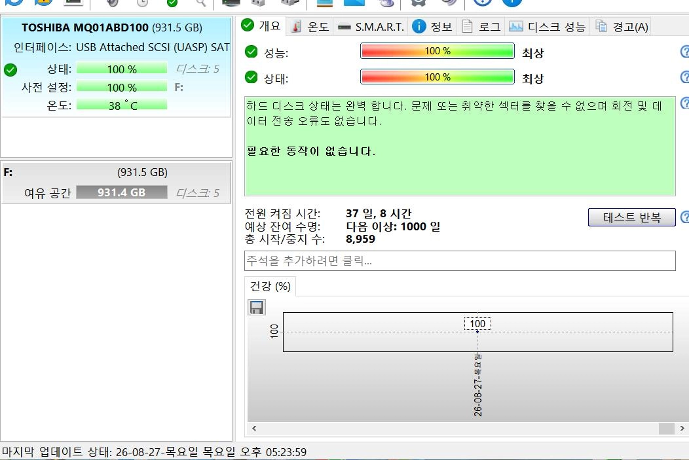The width and height of the screenshot is (689, 460).
Task: Click the 테스트 반복 button
Action: (x=631, y=217)
